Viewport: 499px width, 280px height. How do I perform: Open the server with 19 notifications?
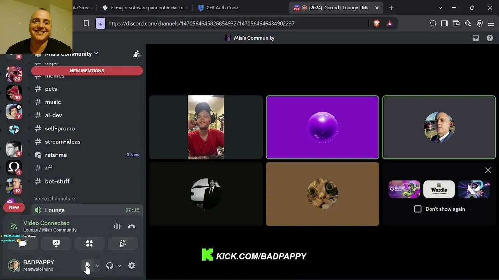pyautogui.click(x=14, y=185)
